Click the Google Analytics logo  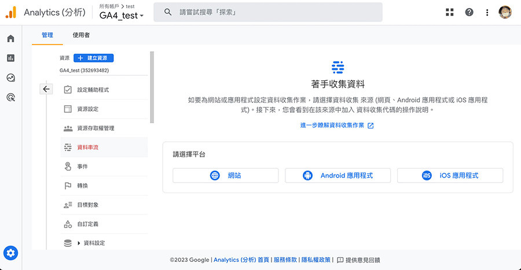coord(10,12)
